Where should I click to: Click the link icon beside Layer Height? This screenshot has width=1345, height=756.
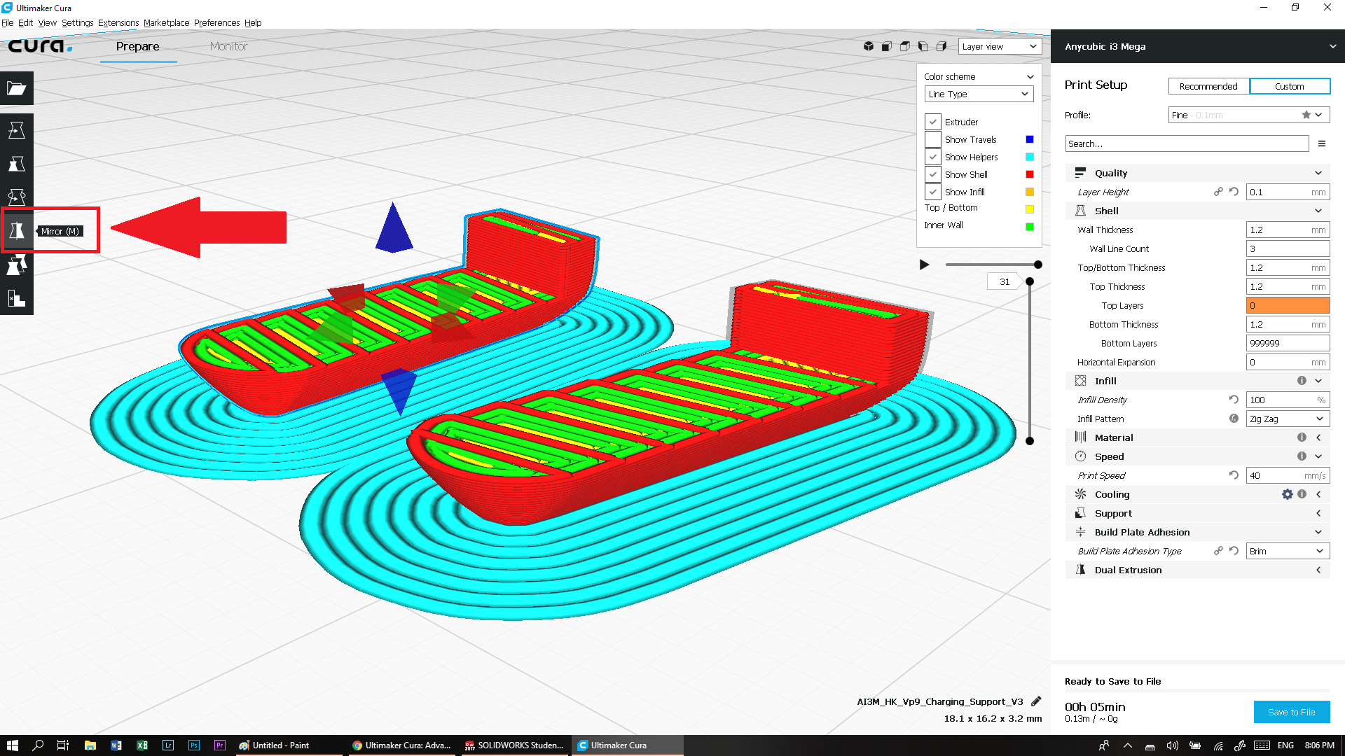1219,192
